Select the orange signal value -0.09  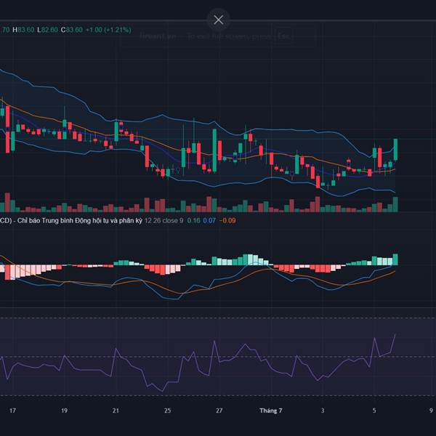[x=227, y=220]
